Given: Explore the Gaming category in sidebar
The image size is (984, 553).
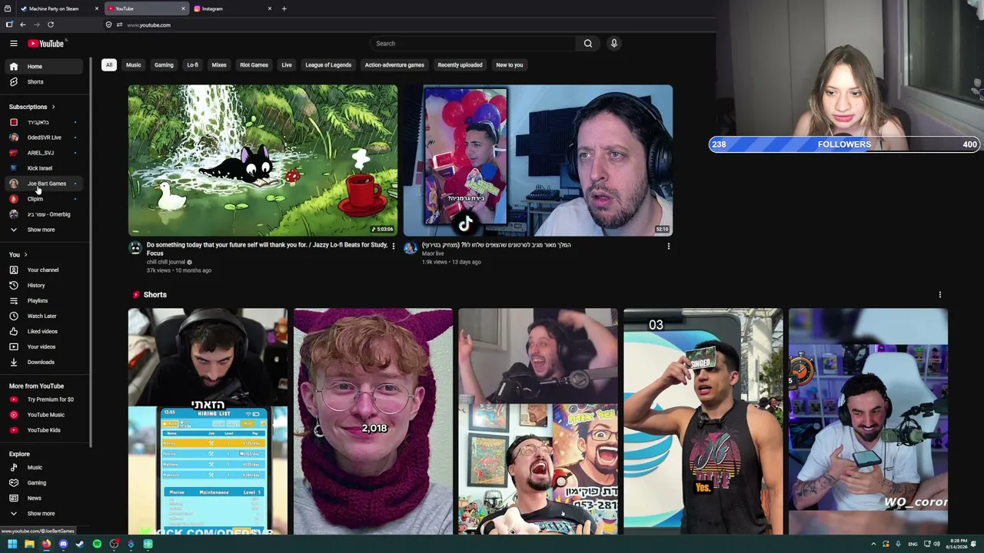Looking at the screenshot, I should tap(43, 482).
